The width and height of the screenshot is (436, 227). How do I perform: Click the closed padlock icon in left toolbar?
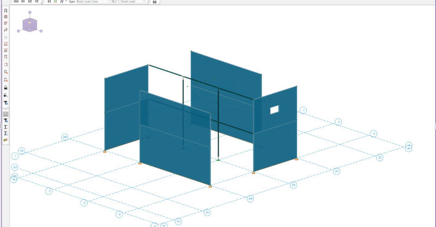click(x=5, y=87)
